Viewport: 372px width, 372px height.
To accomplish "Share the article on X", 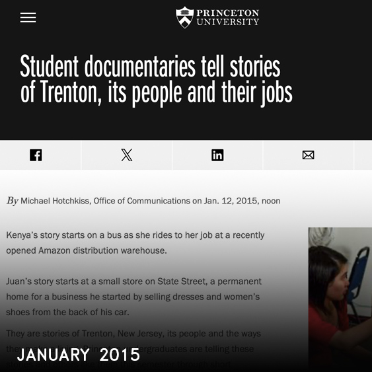I will point(127,155).
